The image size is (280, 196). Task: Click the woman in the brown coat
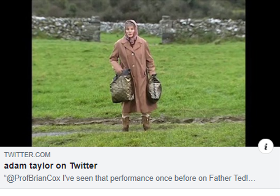pyautogui.click(x=133, y=75)
